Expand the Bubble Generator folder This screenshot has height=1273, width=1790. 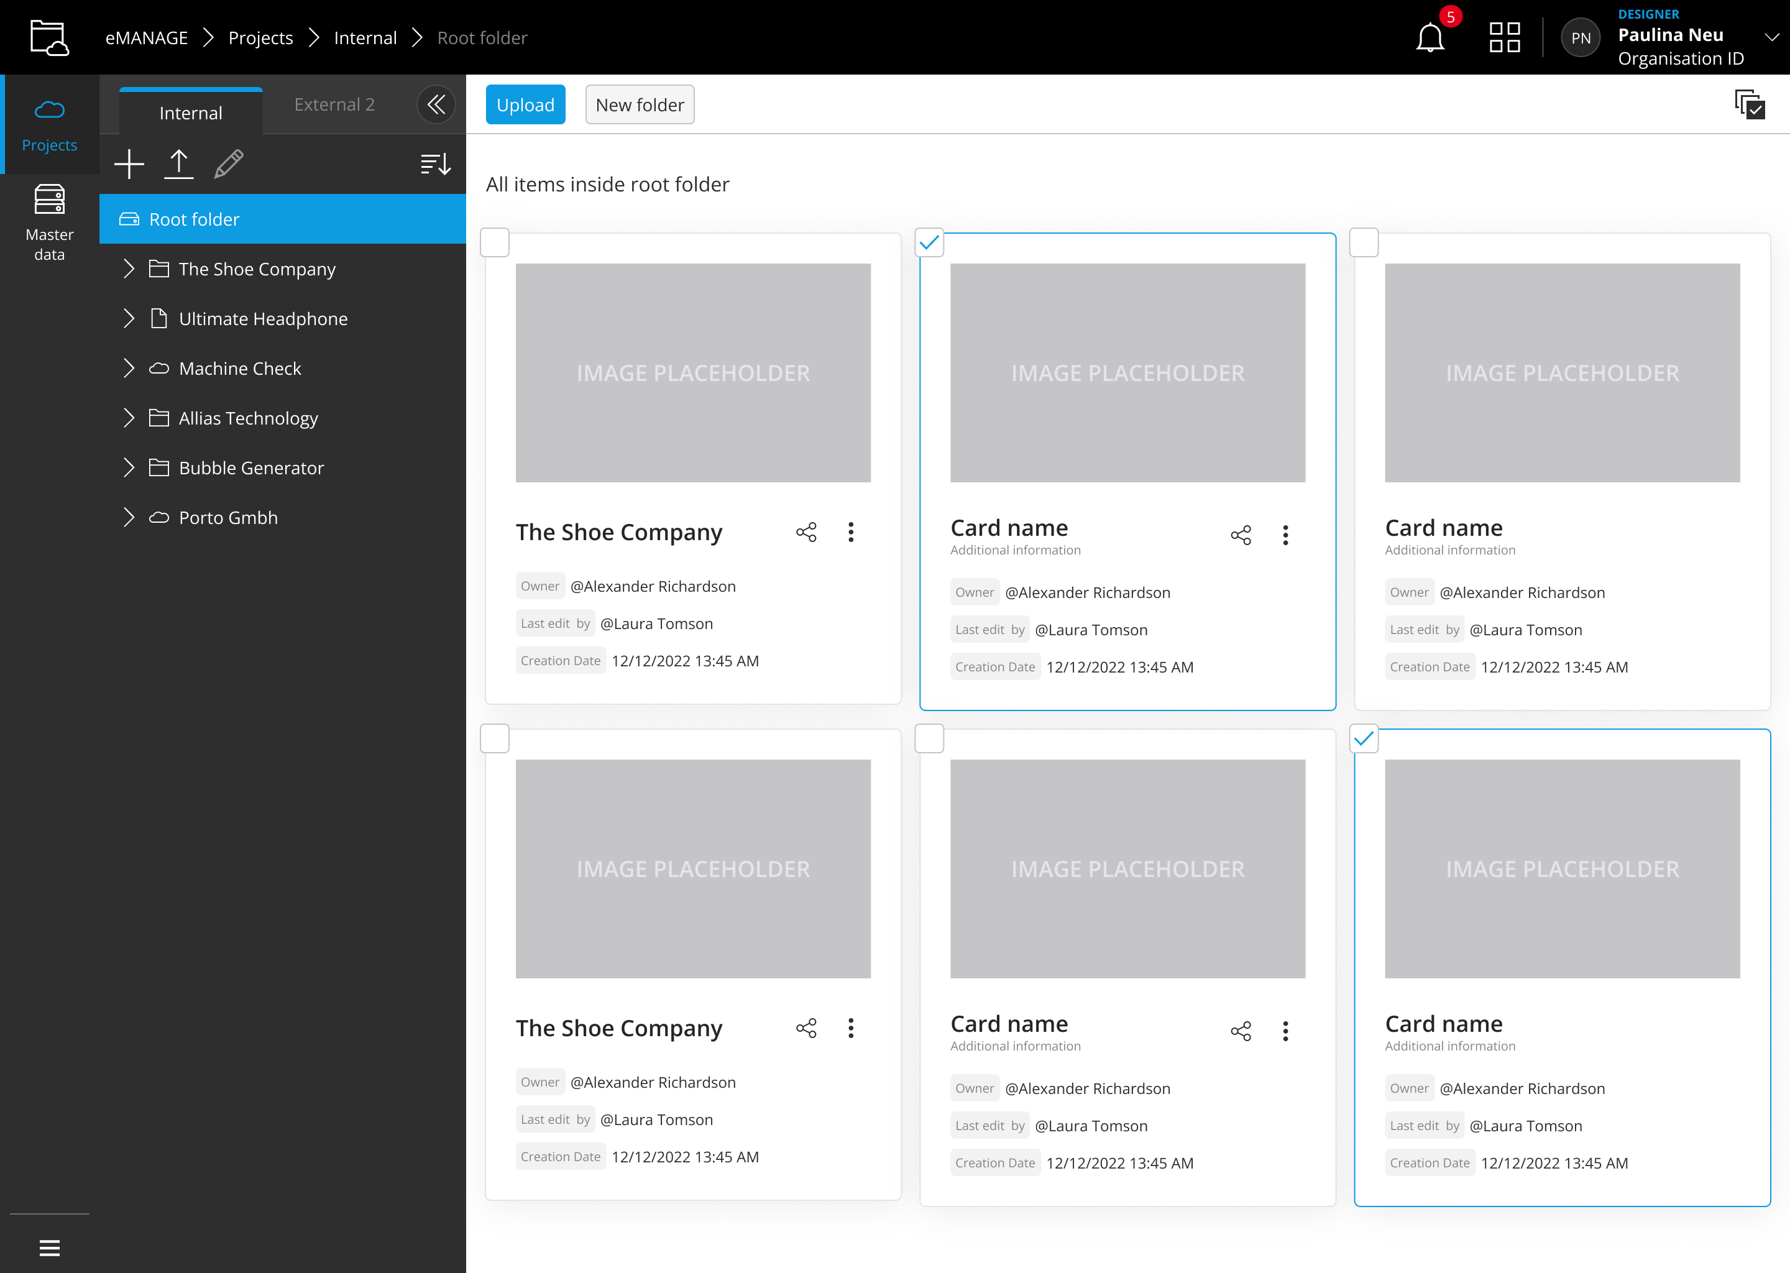[129, 467]
